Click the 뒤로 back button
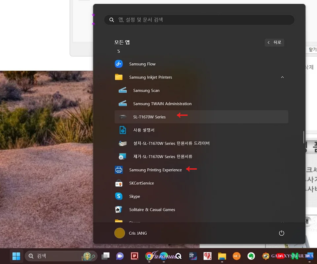Screen dimensions: 317x264 [x=274, y=43]
